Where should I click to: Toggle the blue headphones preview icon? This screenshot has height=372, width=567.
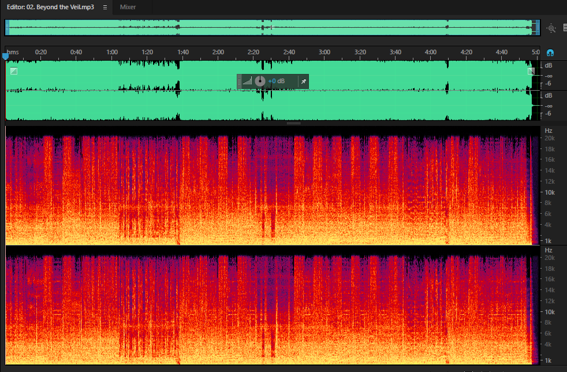pyautogui.click(x=550, y=53)
